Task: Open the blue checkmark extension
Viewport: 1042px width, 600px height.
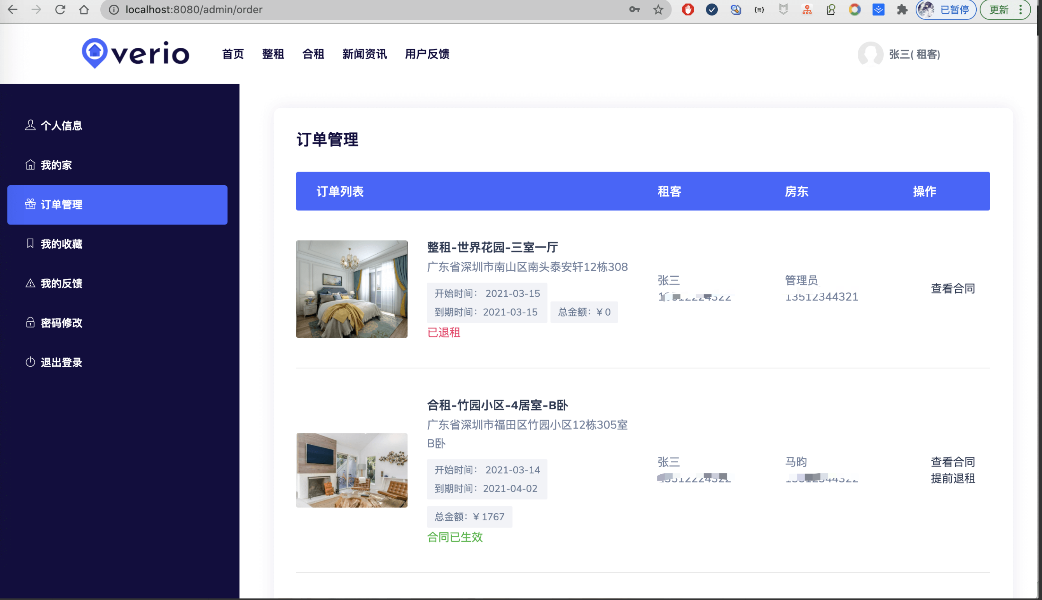Action: click(712, 9)
